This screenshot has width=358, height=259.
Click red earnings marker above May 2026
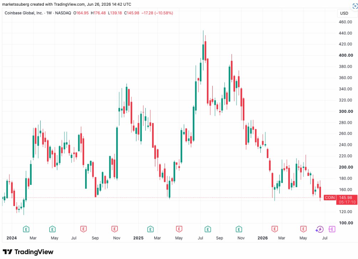303,229
